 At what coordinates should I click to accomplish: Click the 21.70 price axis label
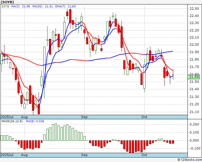(x=194, y=67)
